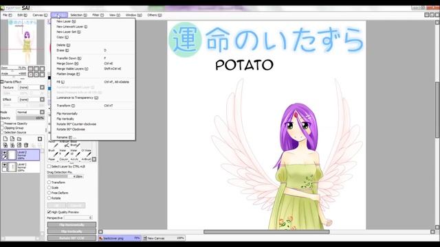Toggle Layer 1 visibility eye

click(5, 165)
